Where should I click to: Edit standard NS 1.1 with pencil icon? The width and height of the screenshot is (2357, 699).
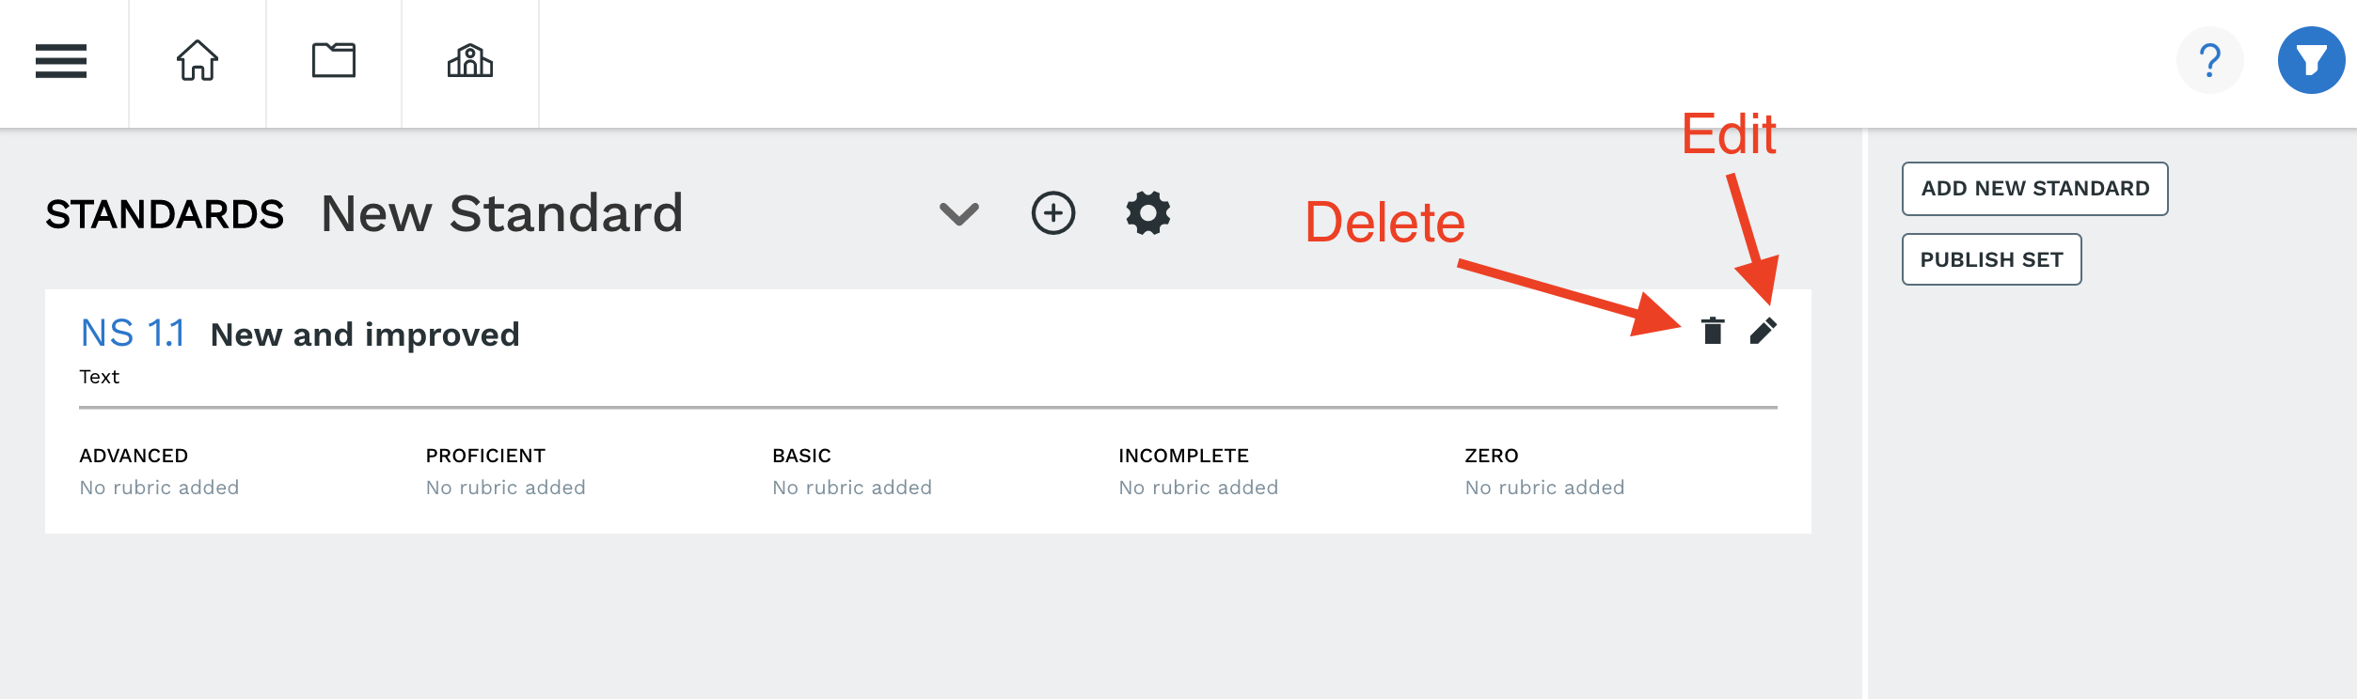[1764, 331]
